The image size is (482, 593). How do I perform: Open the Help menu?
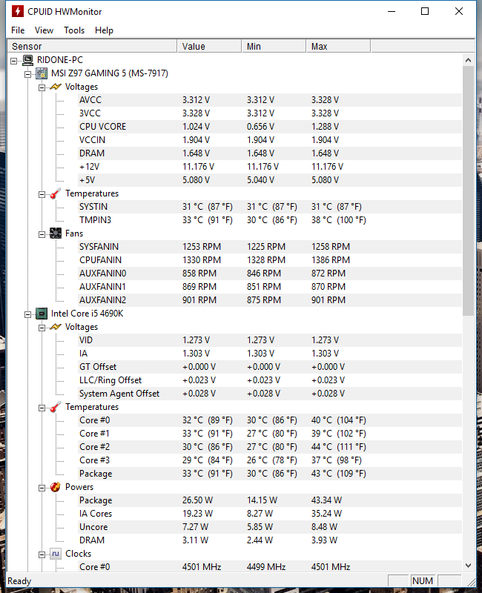[104, 30]
